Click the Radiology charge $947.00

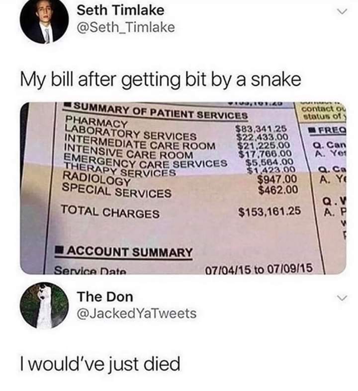click(277, 179)
